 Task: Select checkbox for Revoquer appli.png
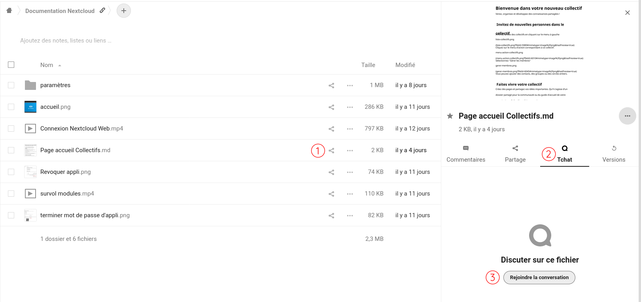tap(11, 172)
